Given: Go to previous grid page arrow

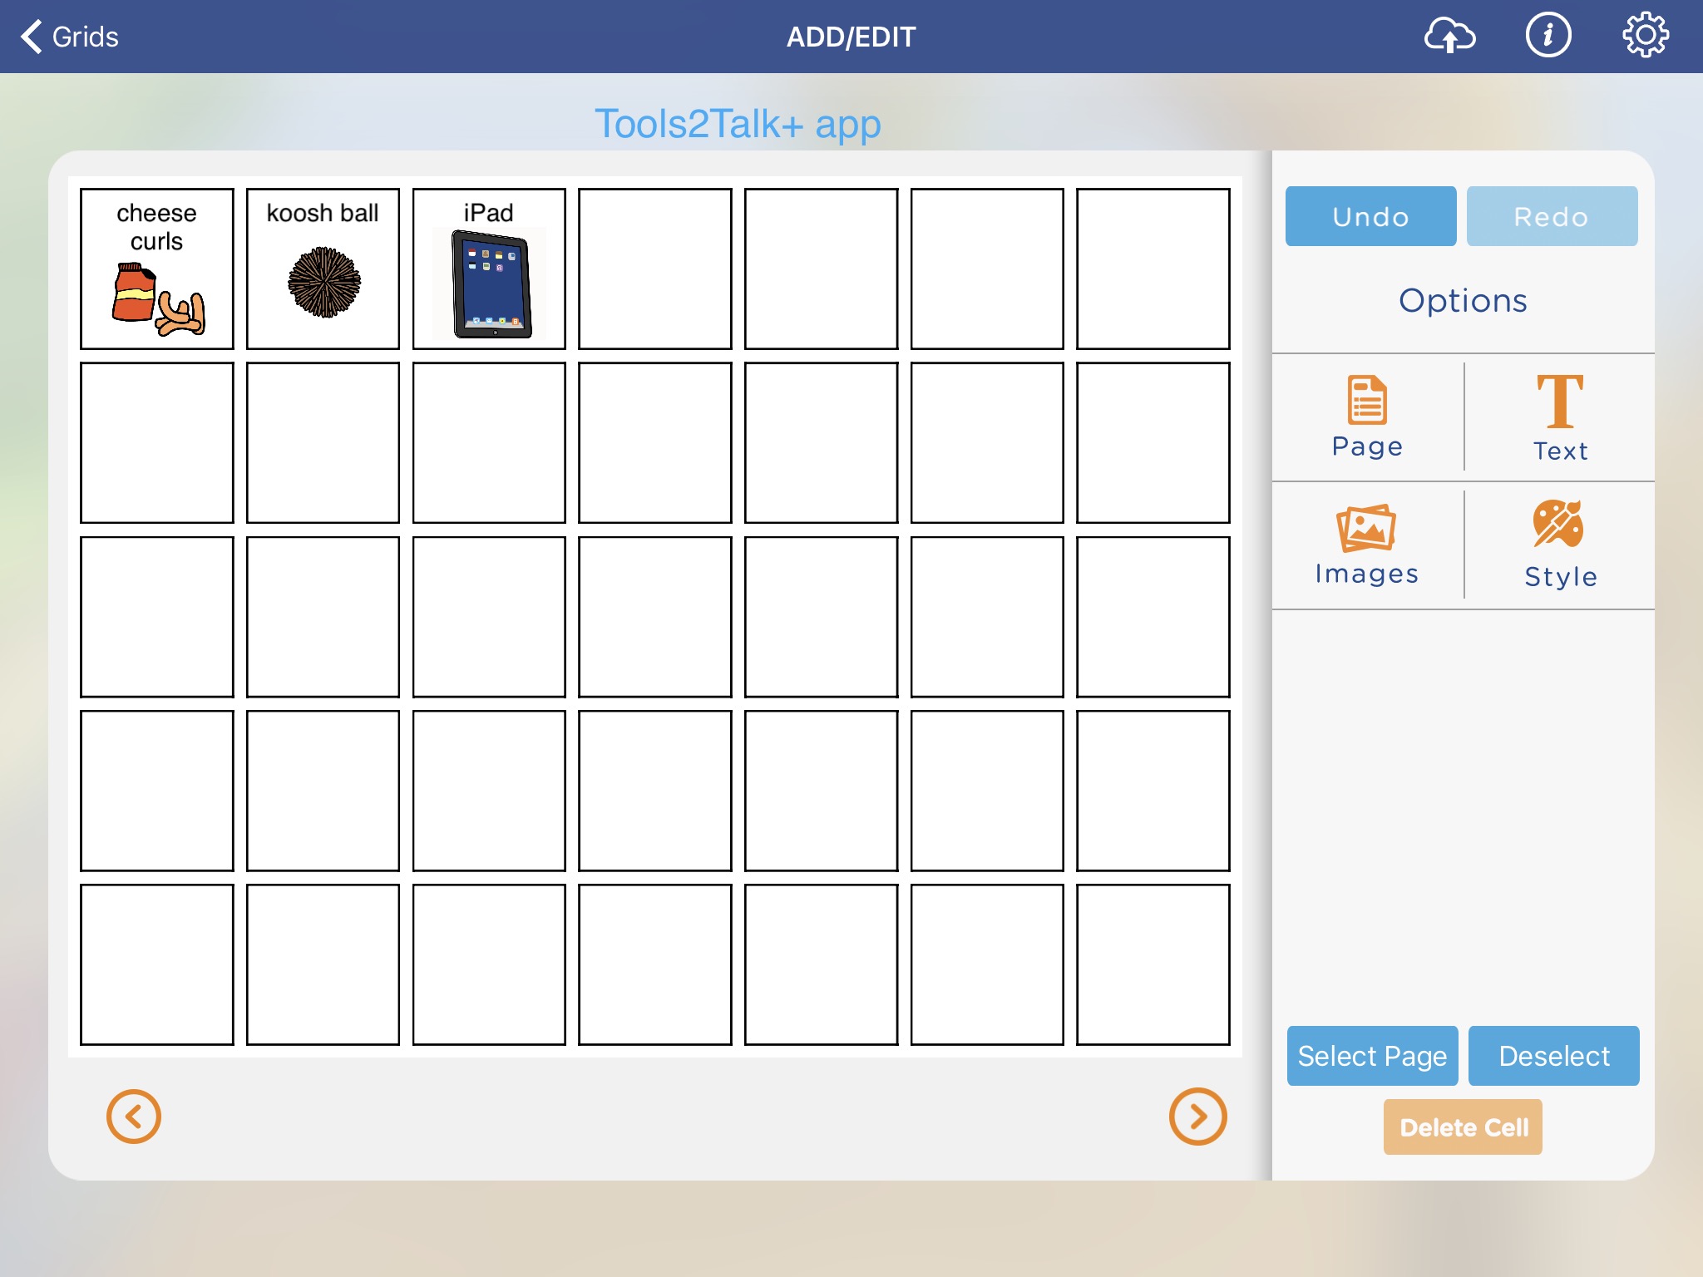Looking at the screenshot, I should pos(133,1117).
